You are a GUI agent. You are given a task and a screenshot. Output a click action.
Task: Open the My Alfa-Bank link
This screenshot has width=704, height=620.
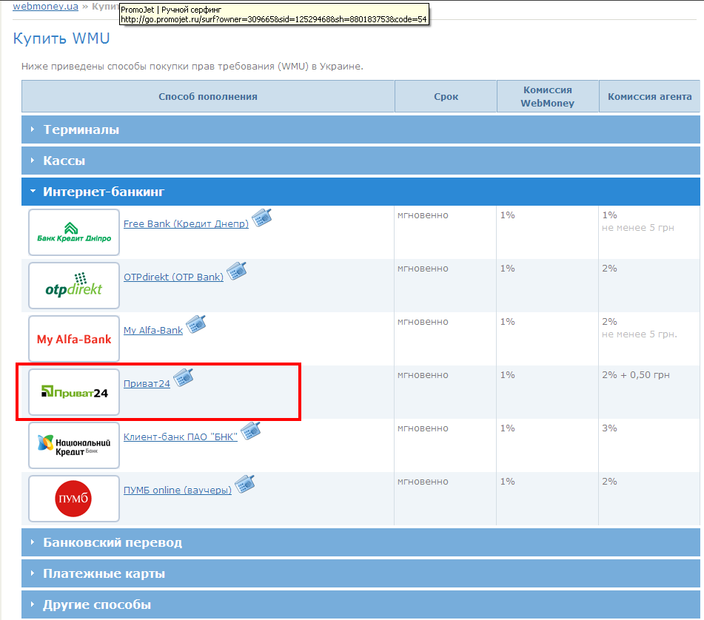tap(153, 331)
